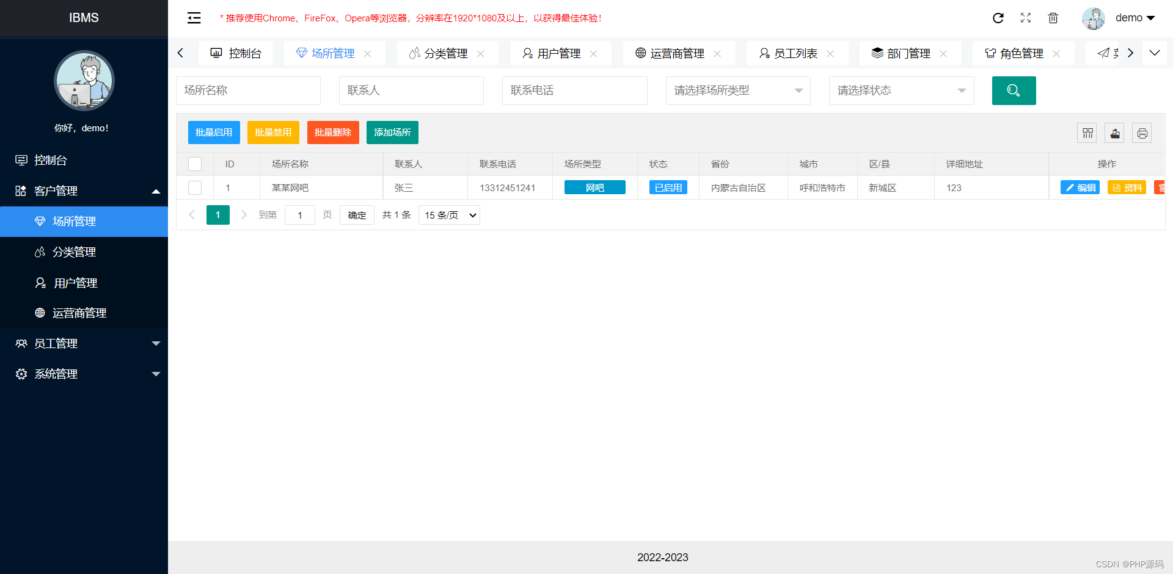Expand the 员工管理 sidebar group
This screenshot has width=1173, height=574.
point(84,343)
